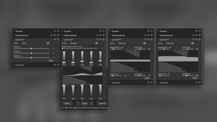217x122 pixels.
Task: Toggle Color EQ enable circle in Basic mode panel
Action: [58, 65]
